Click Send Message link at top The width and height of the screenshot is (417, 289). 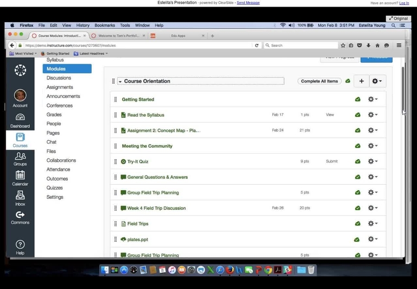248,3
